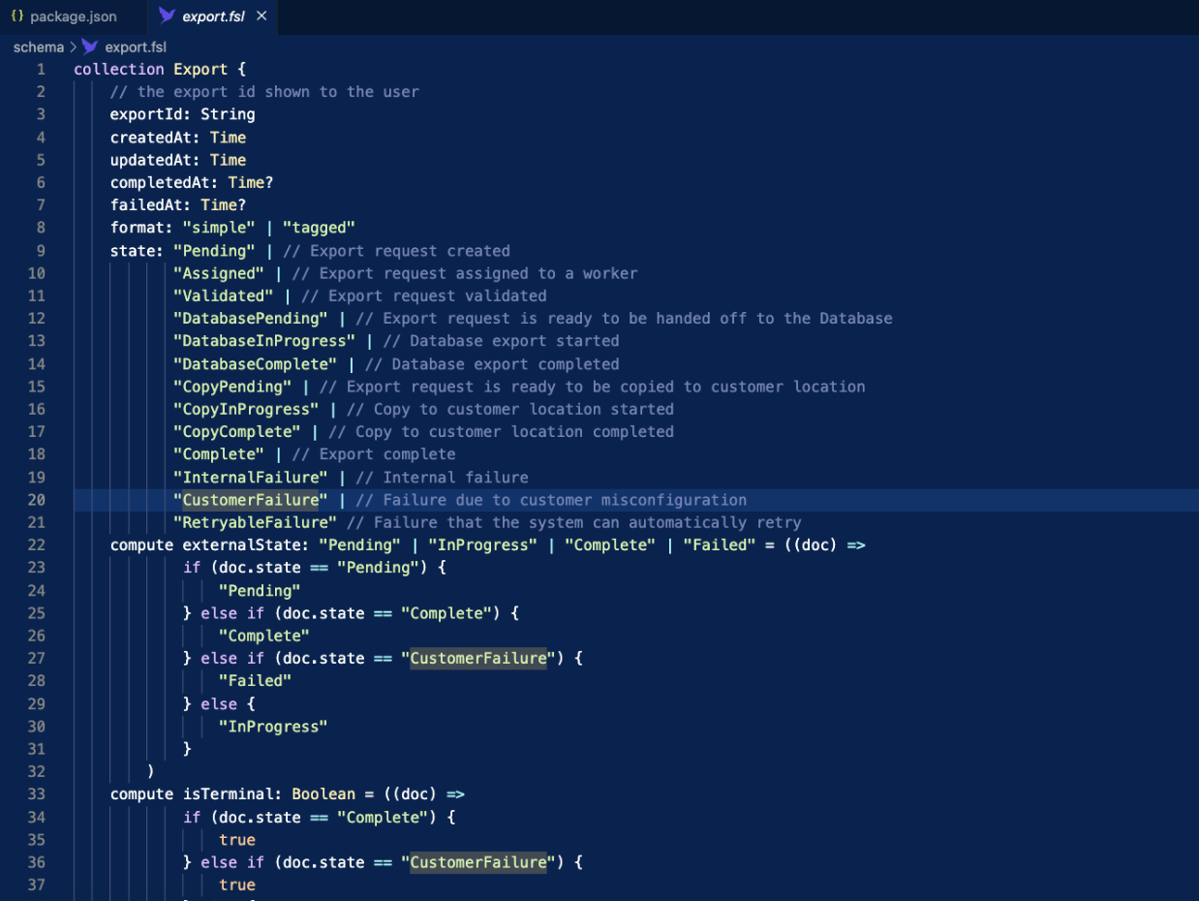Click the "tagged" format string on line 8
This screenshot has height=901, width=1199.
point(320,228)
